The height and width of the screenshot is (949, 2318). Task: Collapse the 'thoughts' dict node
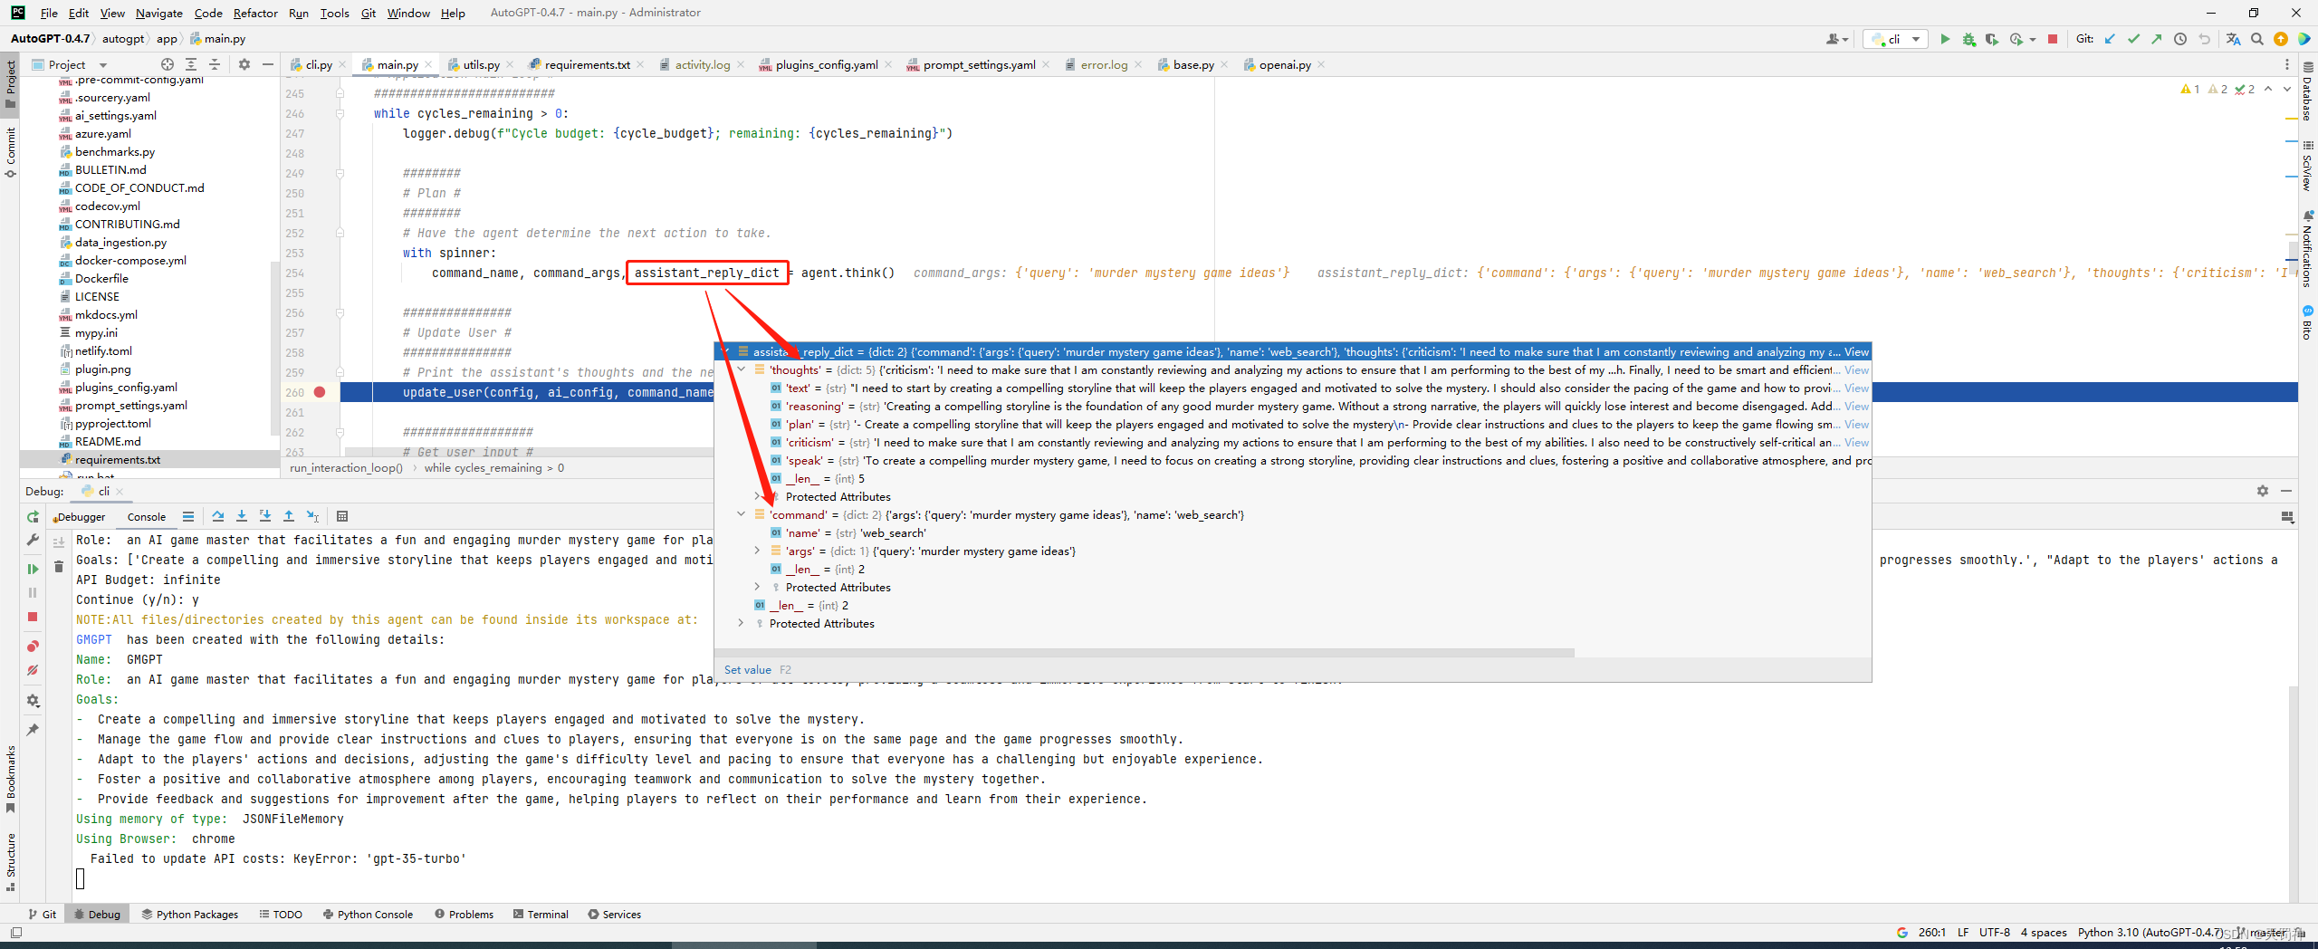pyautogui.click(x=742, y=369)
